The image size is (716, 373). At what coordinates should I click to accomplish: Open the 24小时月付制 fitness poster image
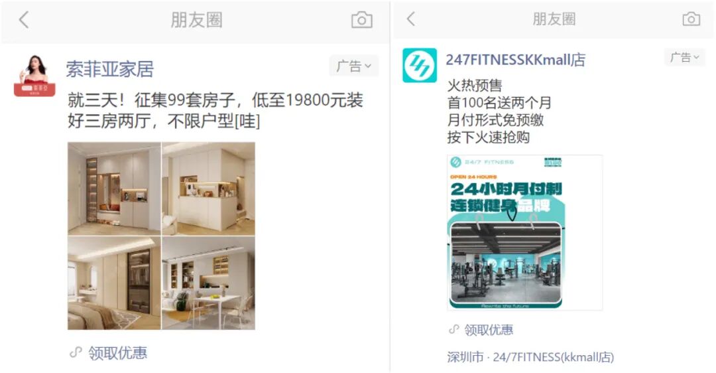(x=524, y=233)
